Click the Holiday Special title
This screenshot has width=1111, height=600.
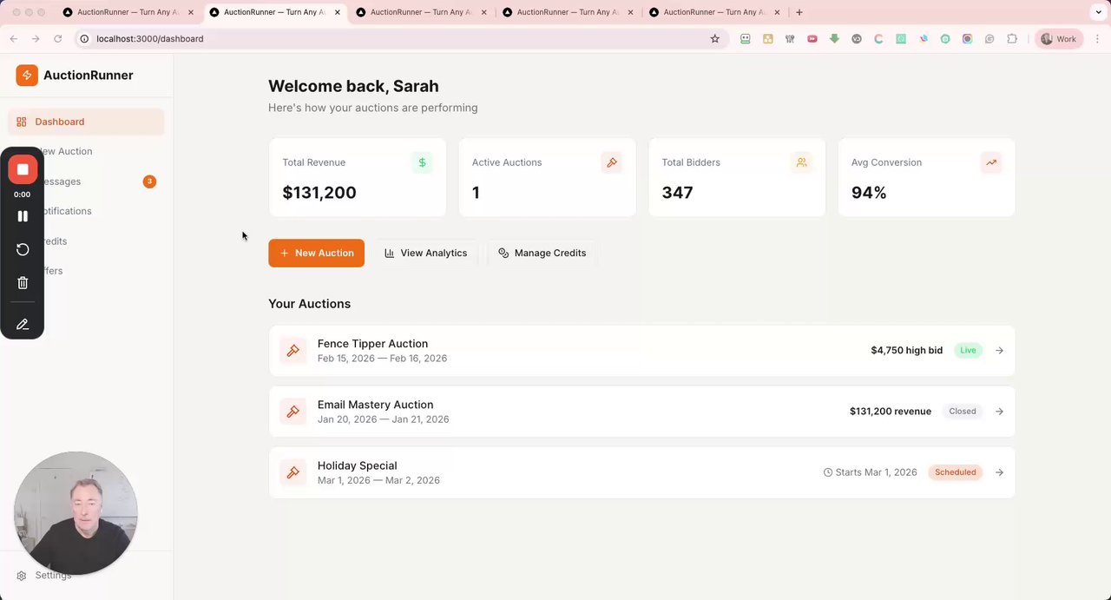click(357, 465)
